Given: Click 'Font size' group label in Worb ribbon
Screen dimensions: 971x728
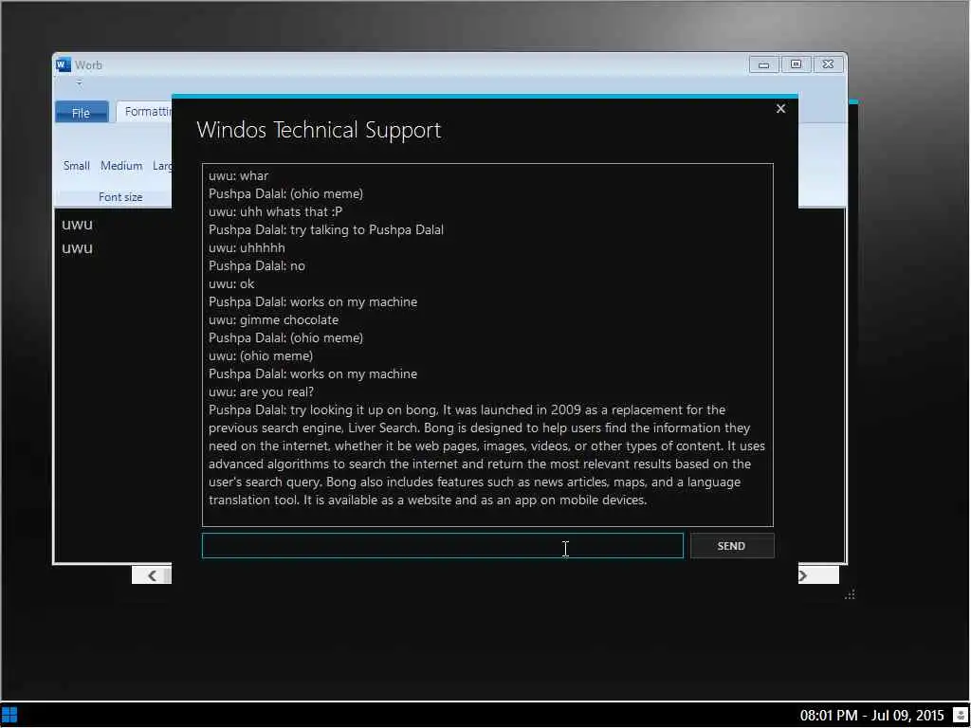Looking at the screenshot, I should point(120,197).
